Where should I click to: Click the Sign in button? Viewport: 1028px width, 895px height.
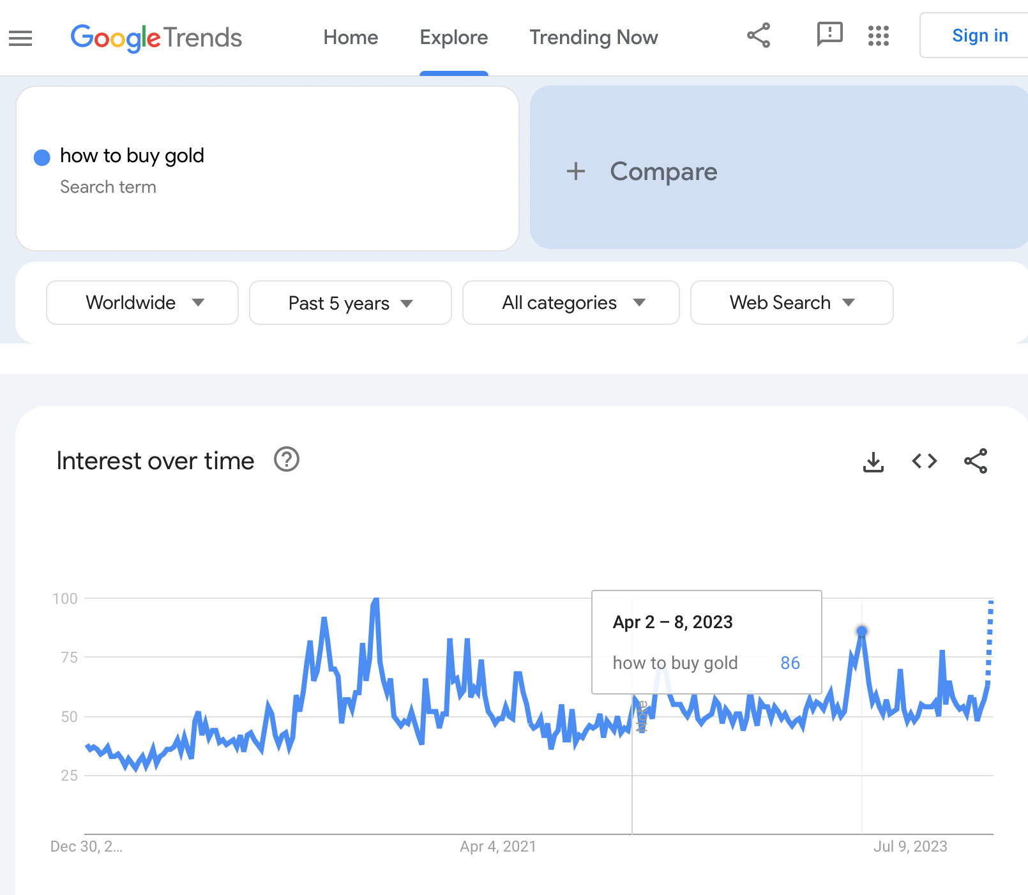(x=979, y=36)
